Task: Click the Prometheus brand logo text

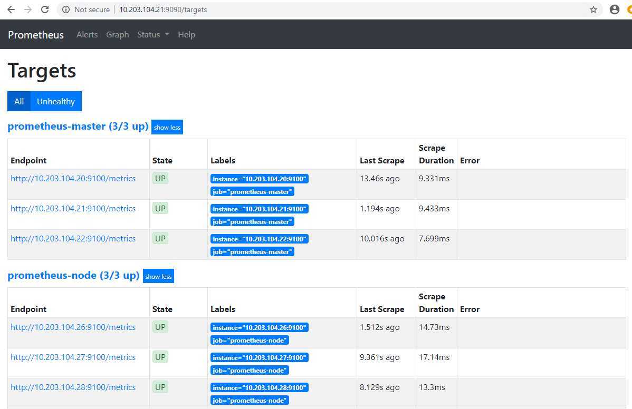Action: [x=36, y=35]
